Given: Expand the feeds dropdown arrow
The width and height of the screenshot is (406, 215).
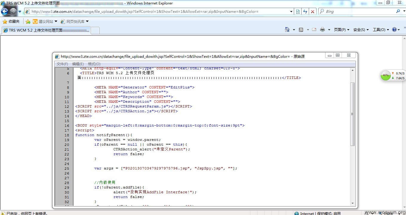Looking at the screenshot, I should [x=308, y=30].
